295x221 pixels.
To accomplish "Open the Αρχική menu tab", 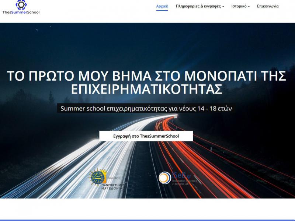I will click(162, 6).
